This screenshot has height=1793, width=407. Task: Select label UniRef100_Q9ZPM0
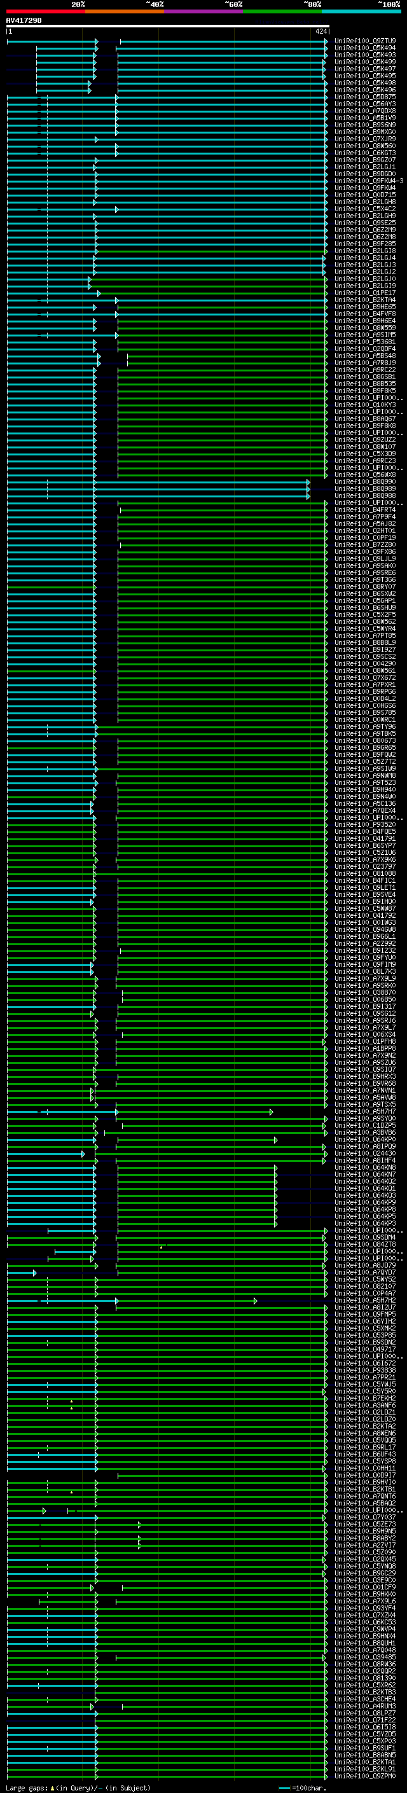pos(365,1776)
